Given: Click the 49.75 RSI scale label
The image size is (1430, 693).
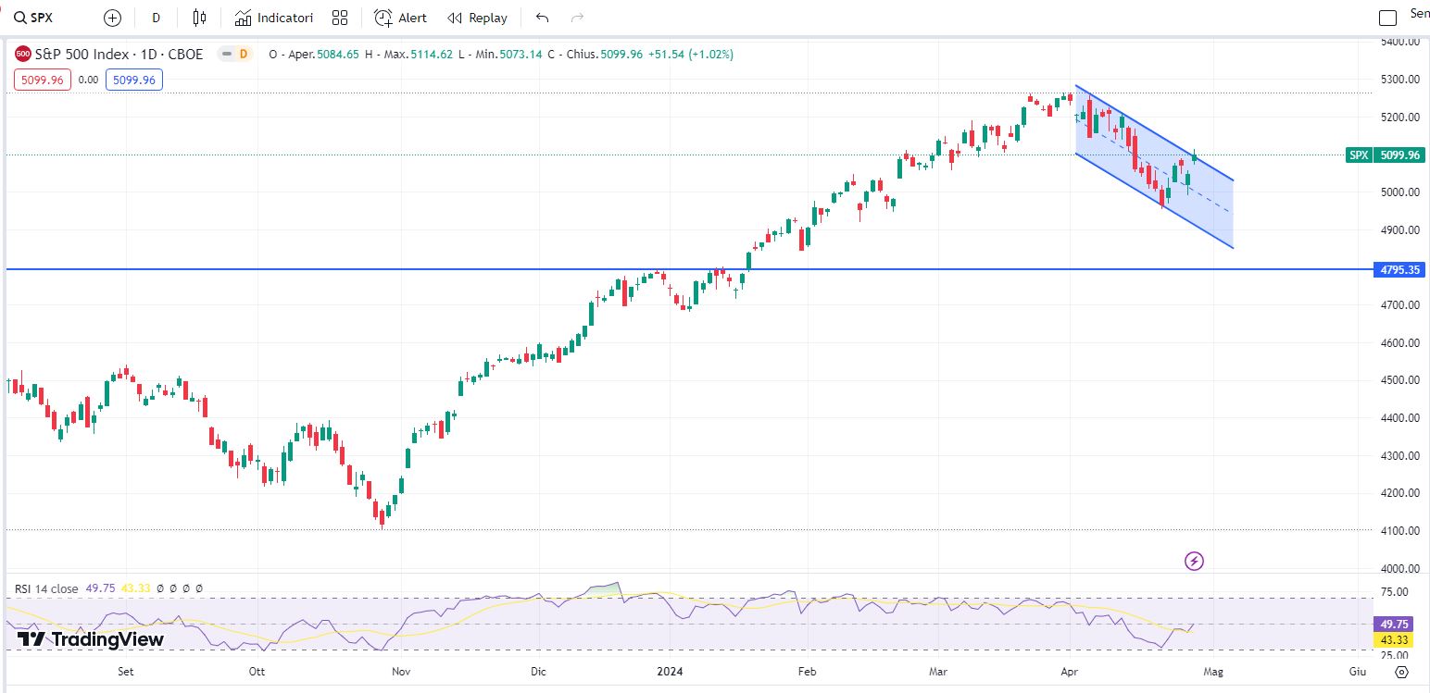Looking at the screenshot, I should click(1393, 625).
